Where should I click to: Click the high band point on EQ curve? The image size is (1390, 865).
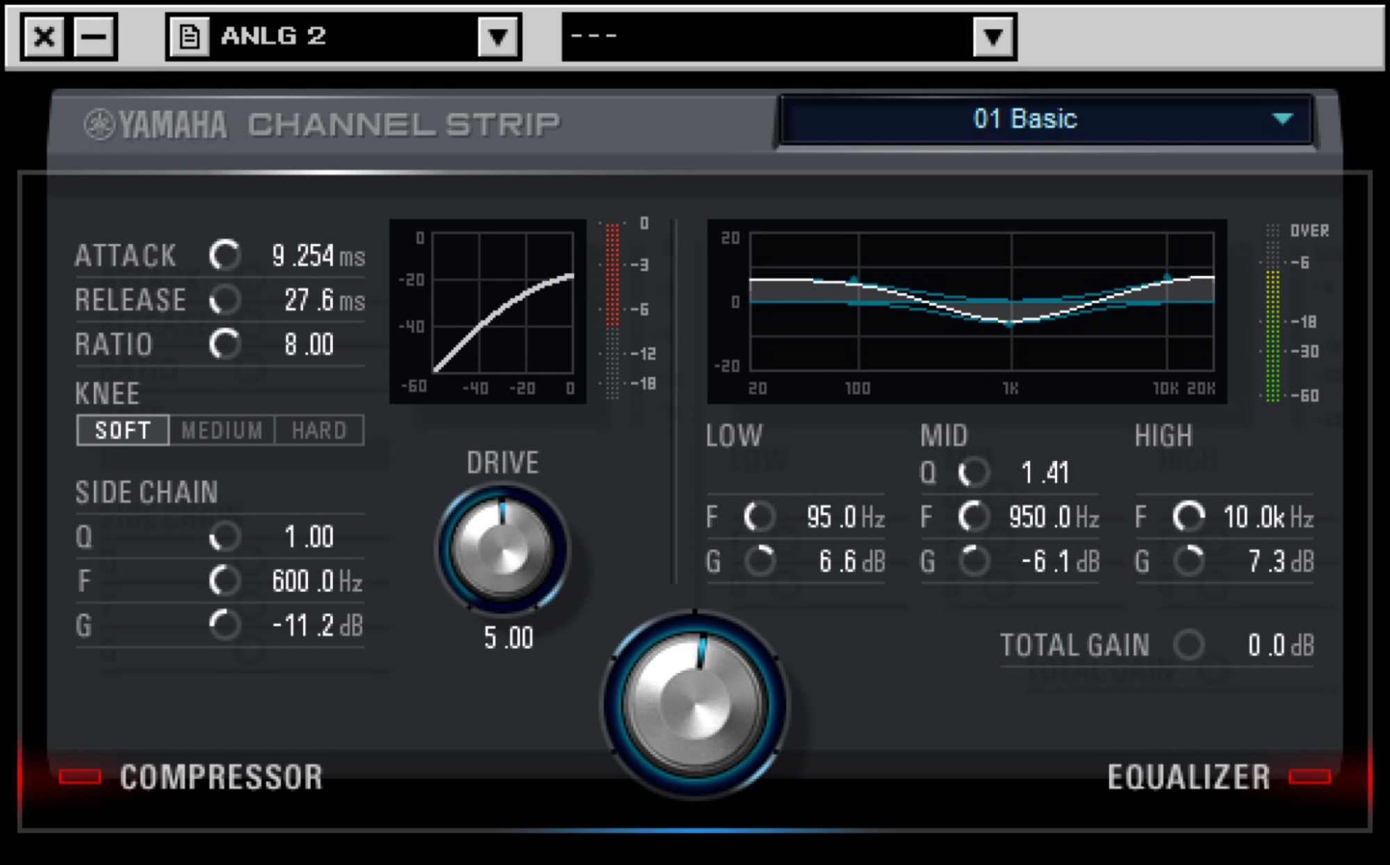(x=1168, y=278)
